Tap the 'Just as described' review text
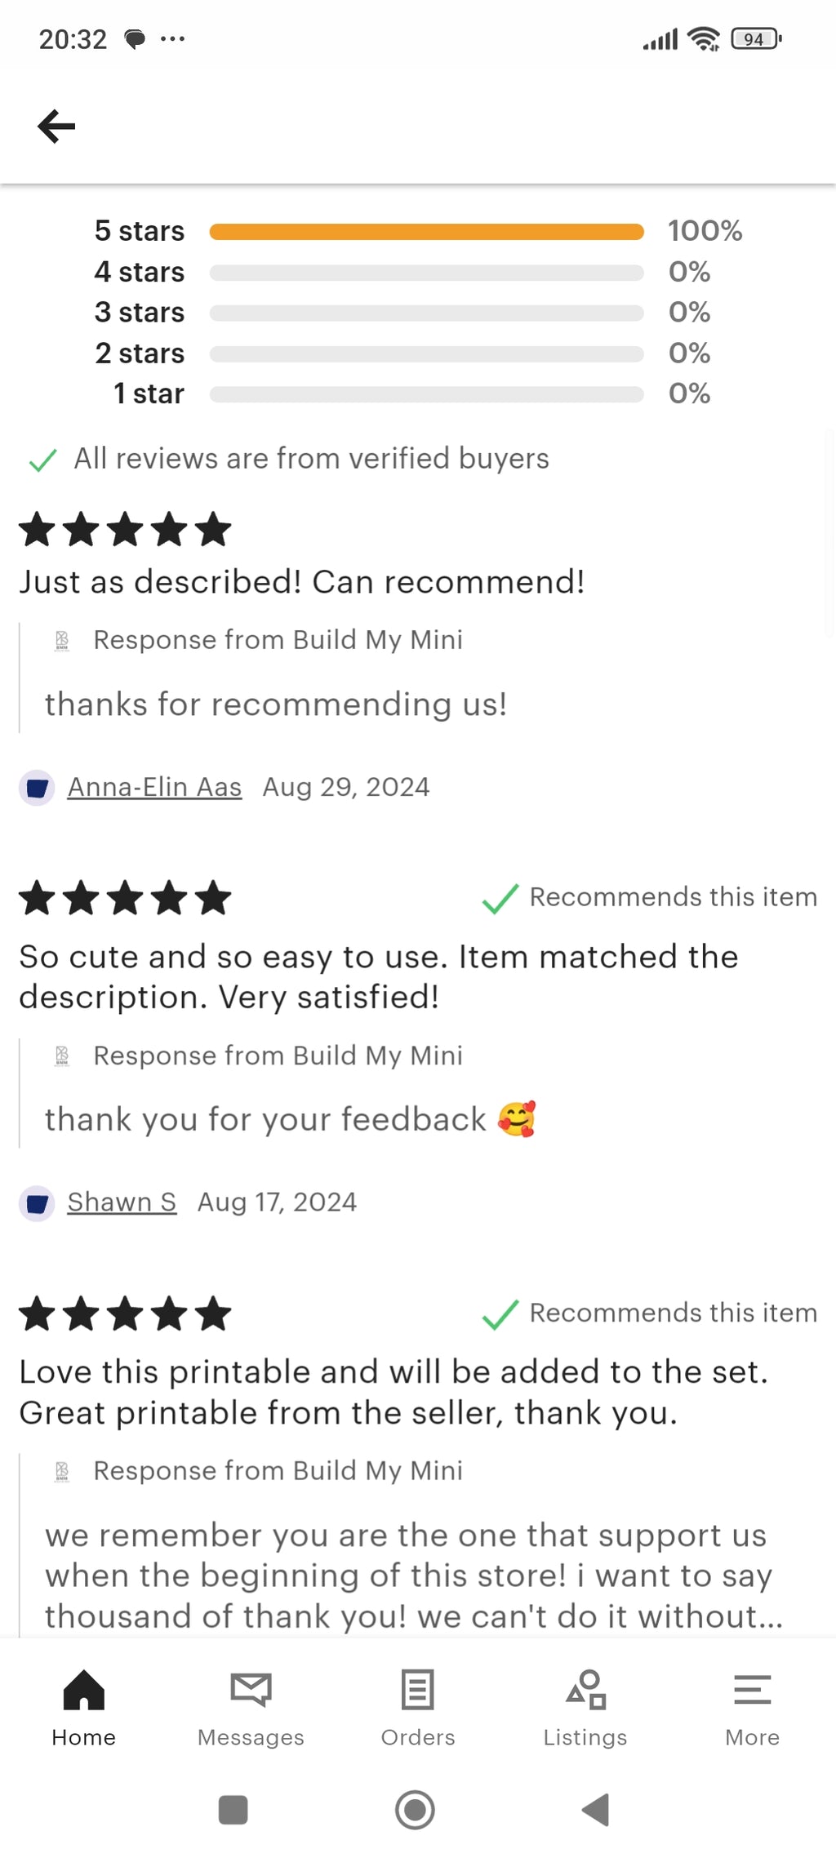Image resolution: width=836 pixels, height=1858 pixels. click(302, 582)
